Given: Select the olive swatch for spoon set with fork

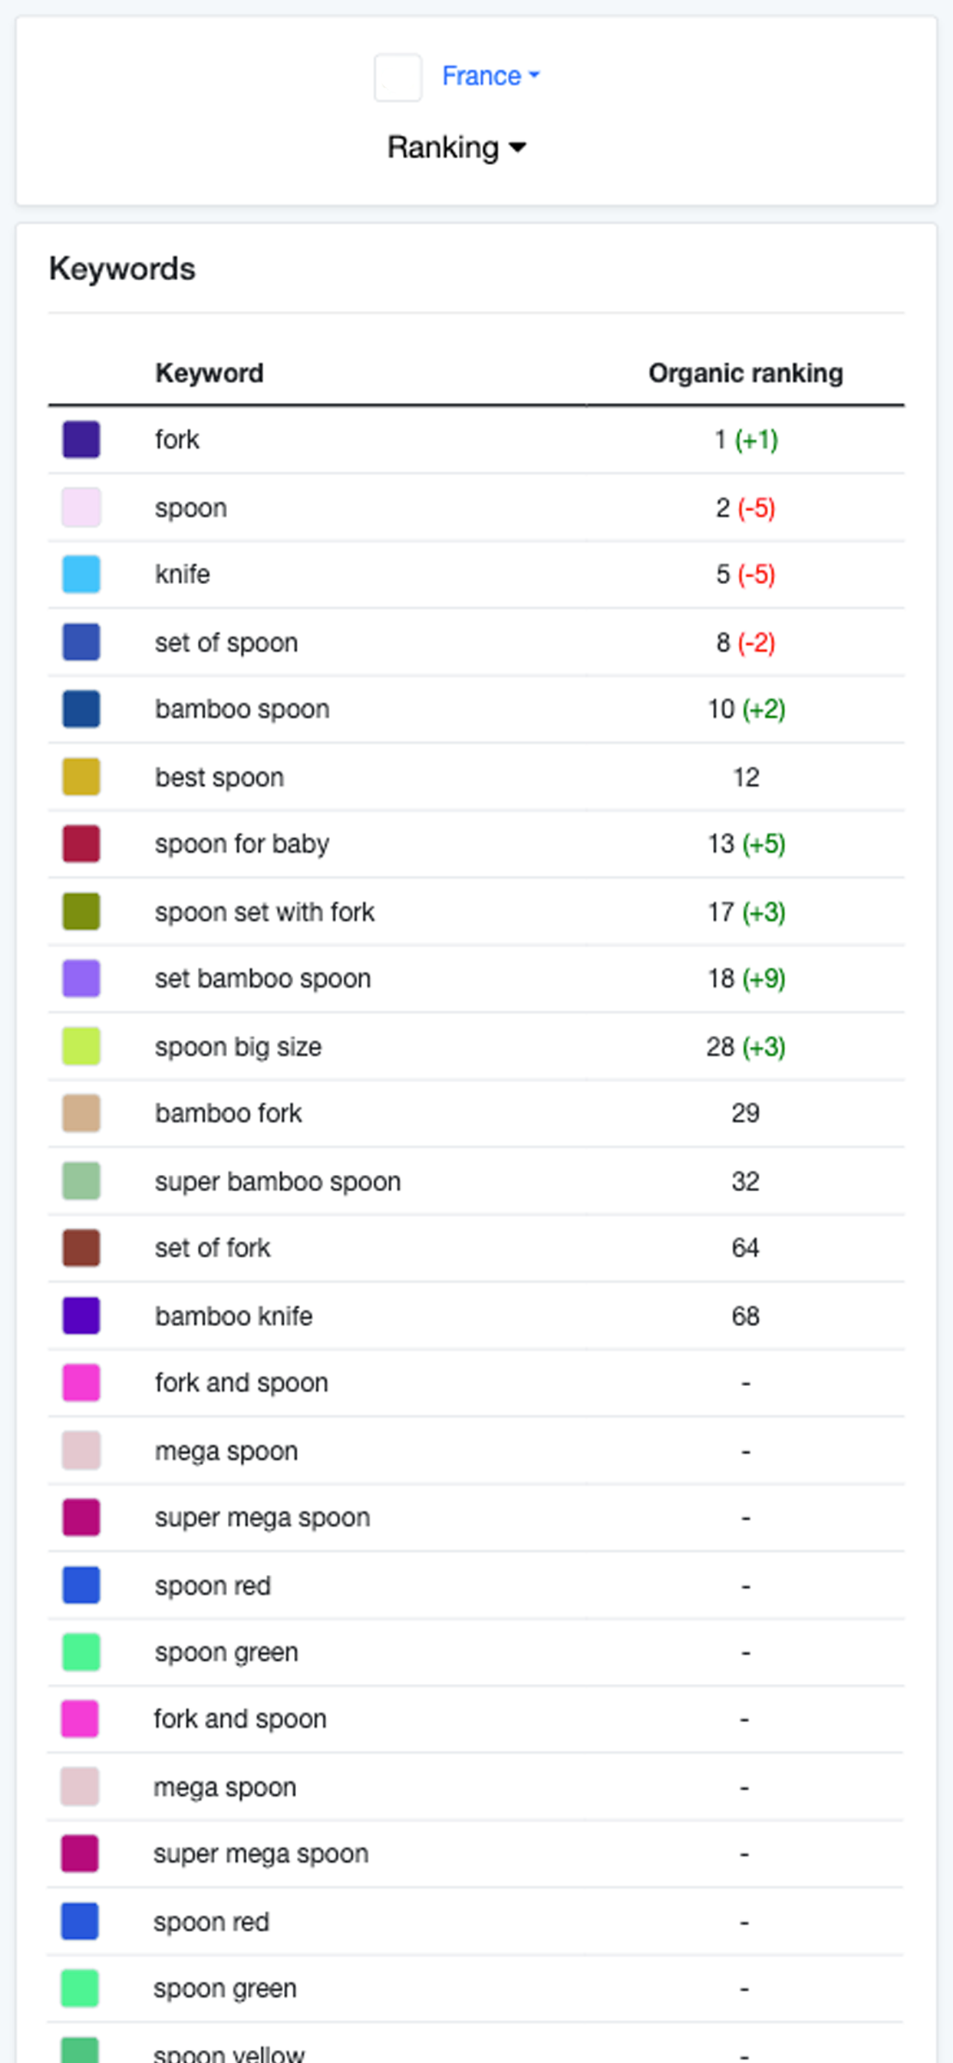Looking at the screenshot, I should pos(81,911).
